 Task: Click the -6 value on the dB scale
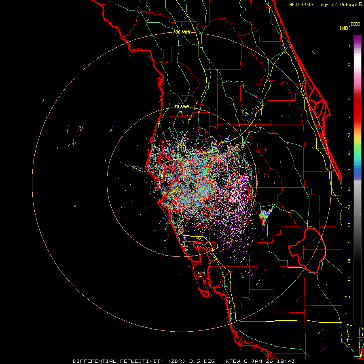[347, 279]
